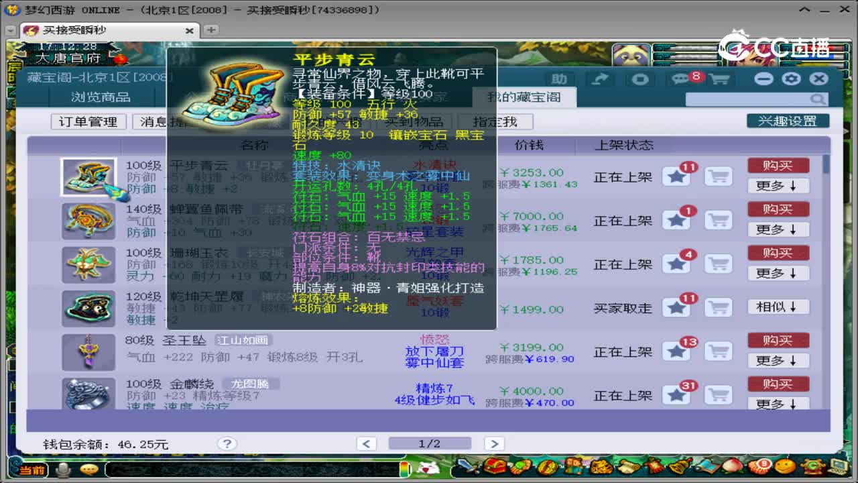Favorite the 圣王坠 item star

coord(677,352)
